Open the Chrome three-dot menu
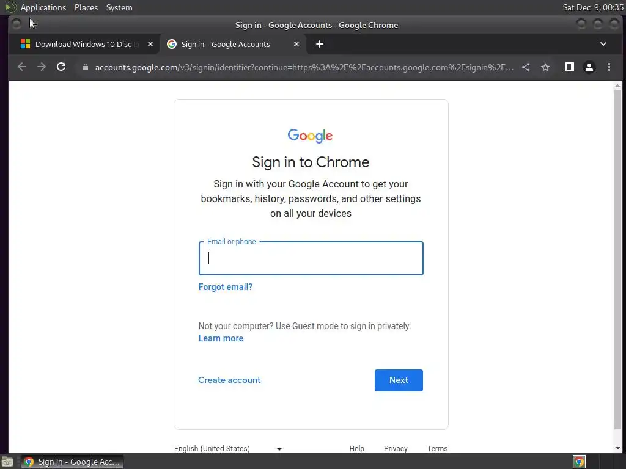626x469 pixels. coord(609,67)
